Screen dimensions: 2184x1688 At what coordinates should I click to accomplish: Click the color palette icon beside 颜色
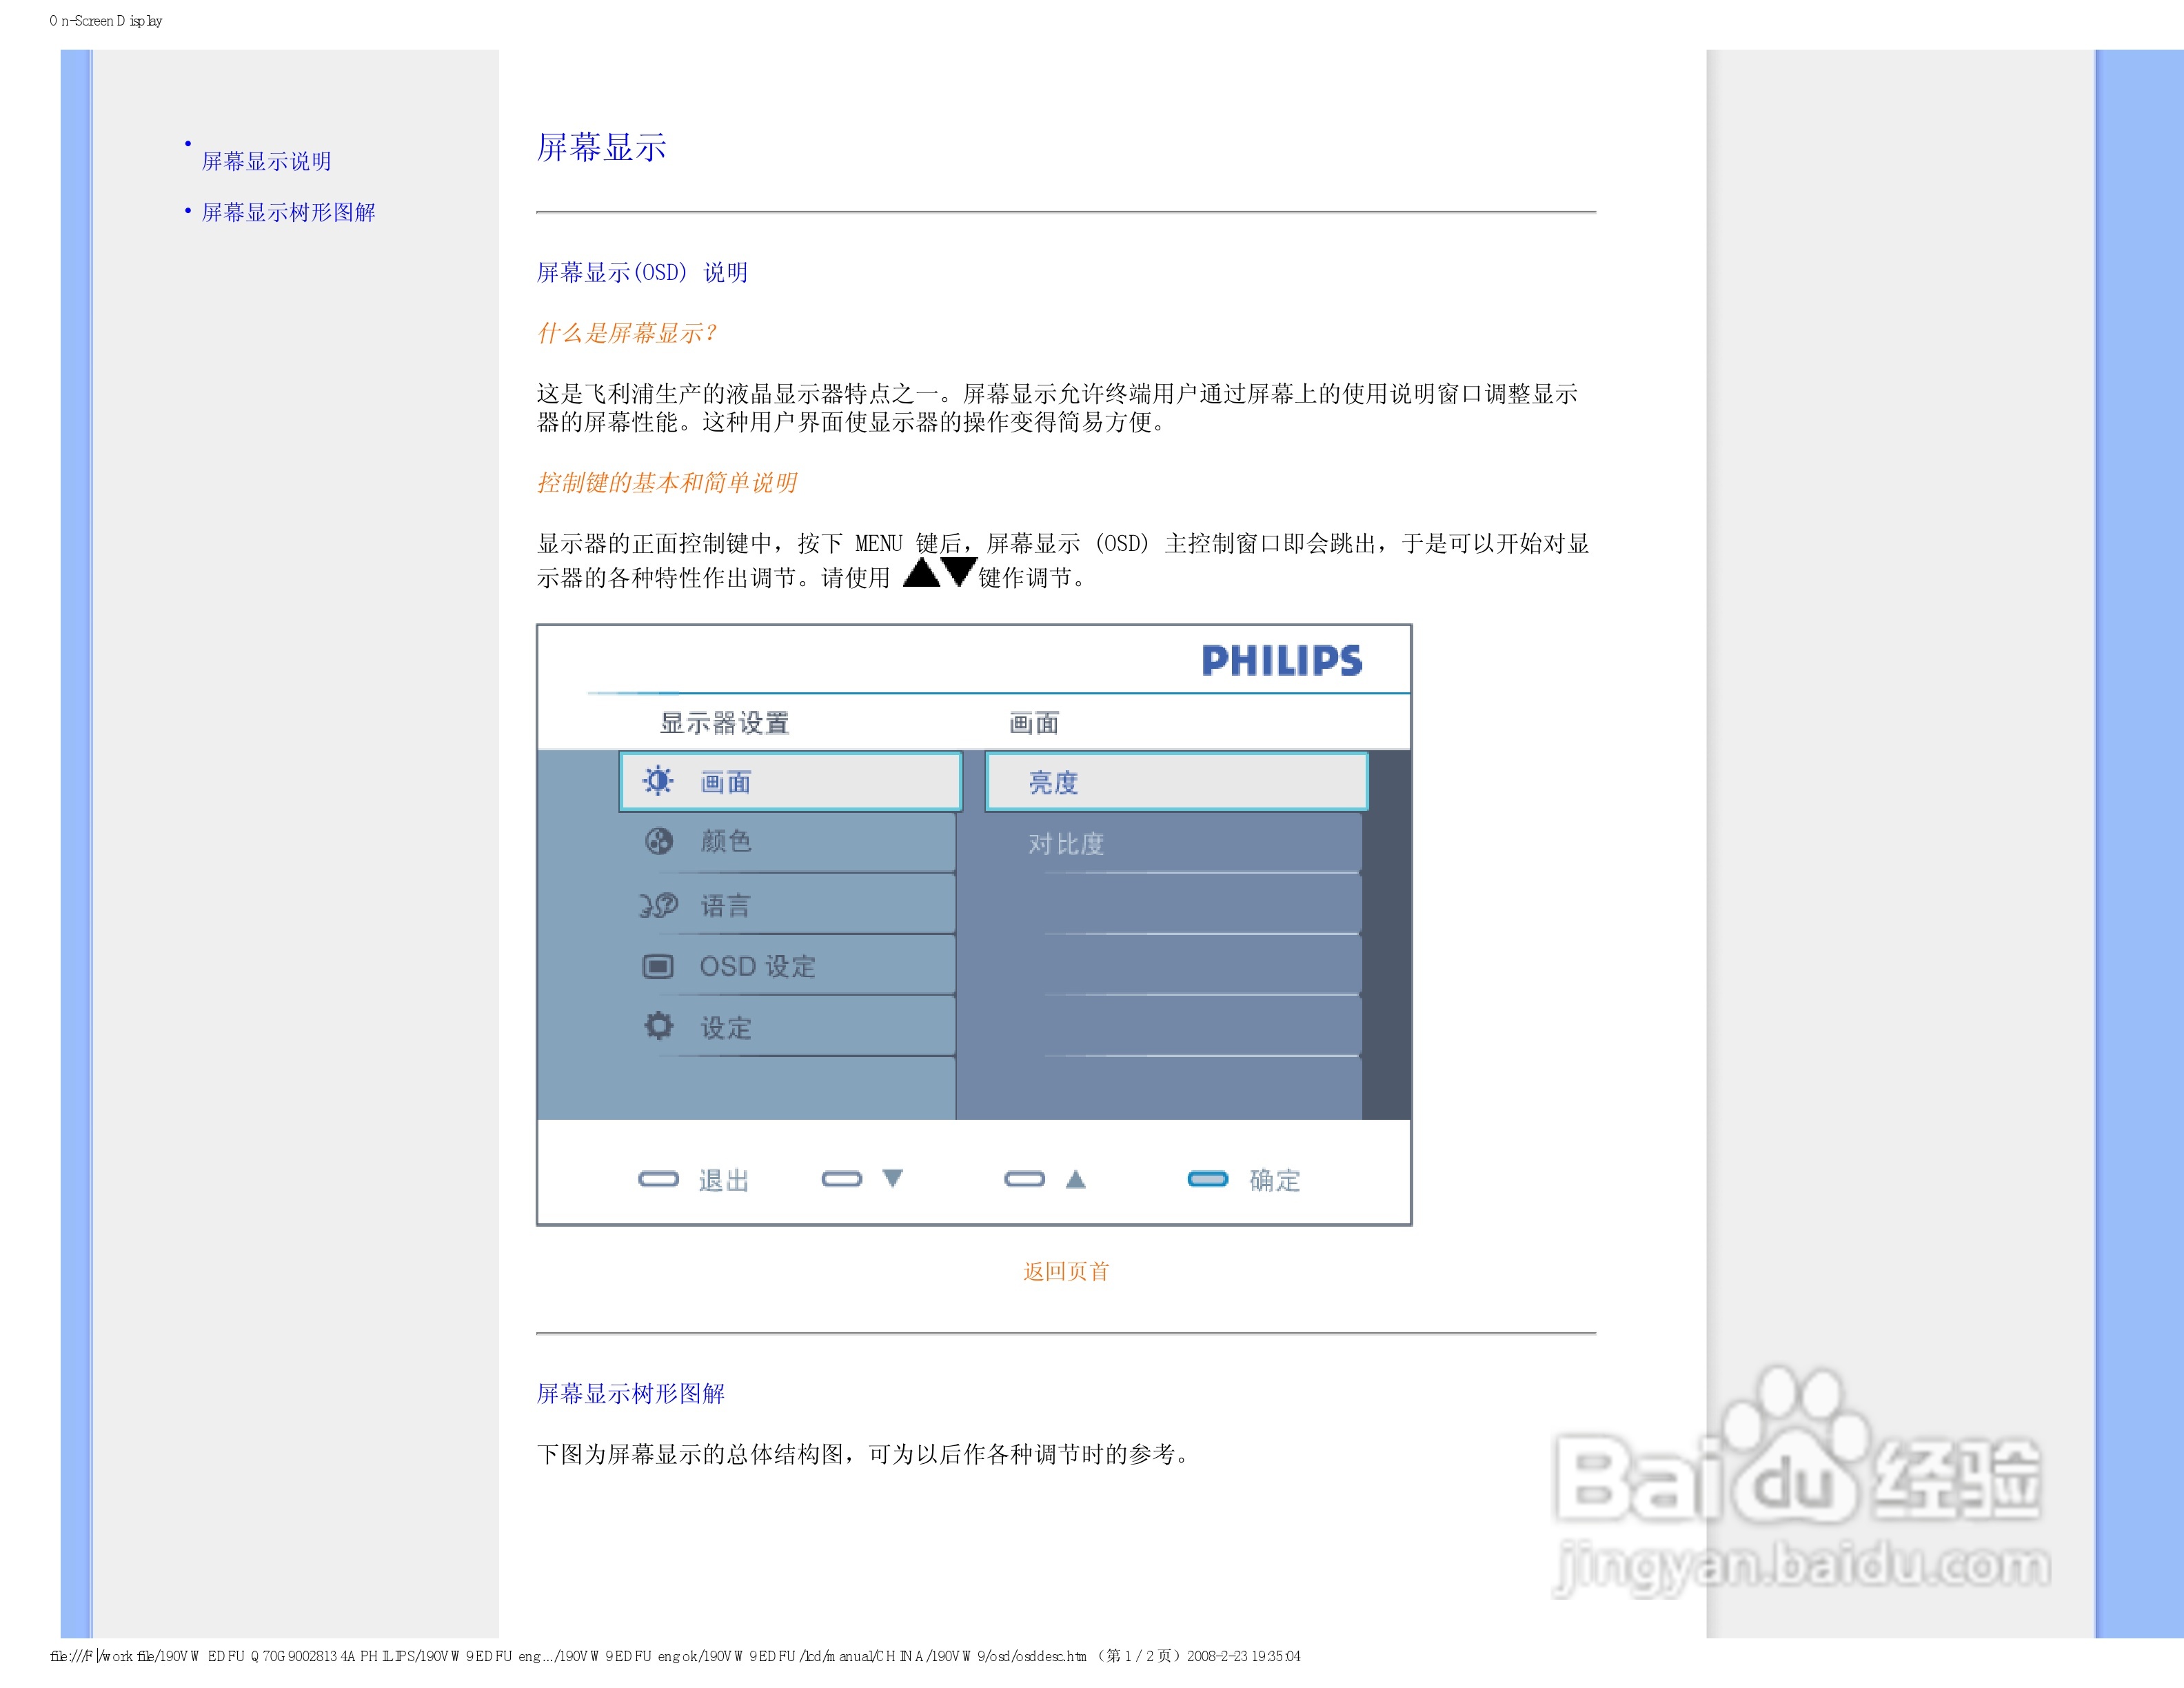(658, 841)
